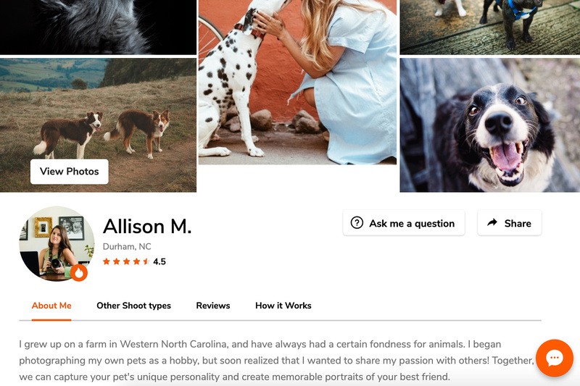Open the Dalmatian with woman photo
This screenshot has height=386, width=580.
(x=297, y=82)
